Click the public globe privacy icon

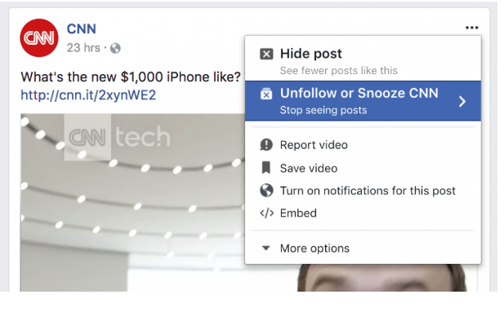coord(115,48)
